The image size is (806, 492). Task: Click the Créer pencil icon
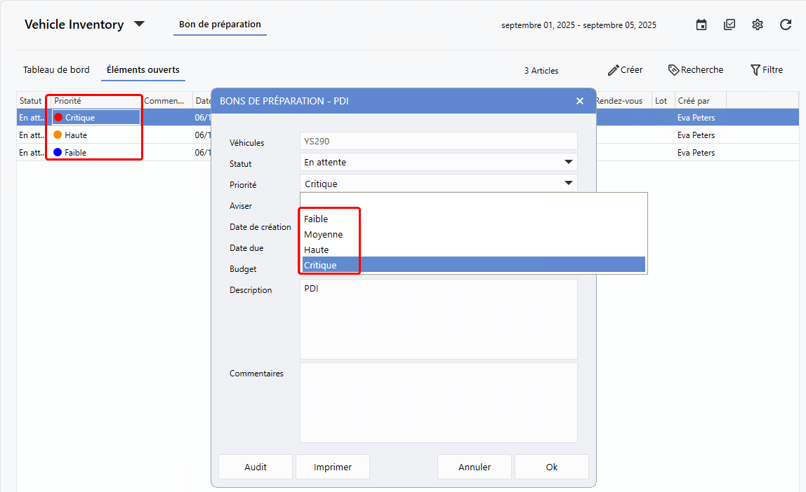coord(614,70)
